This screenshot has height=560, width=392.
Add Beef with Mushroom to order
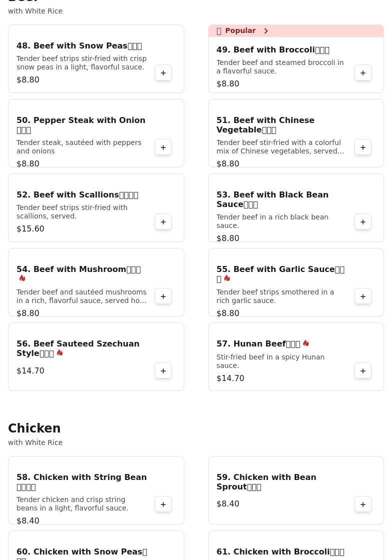tap(163, 296)
